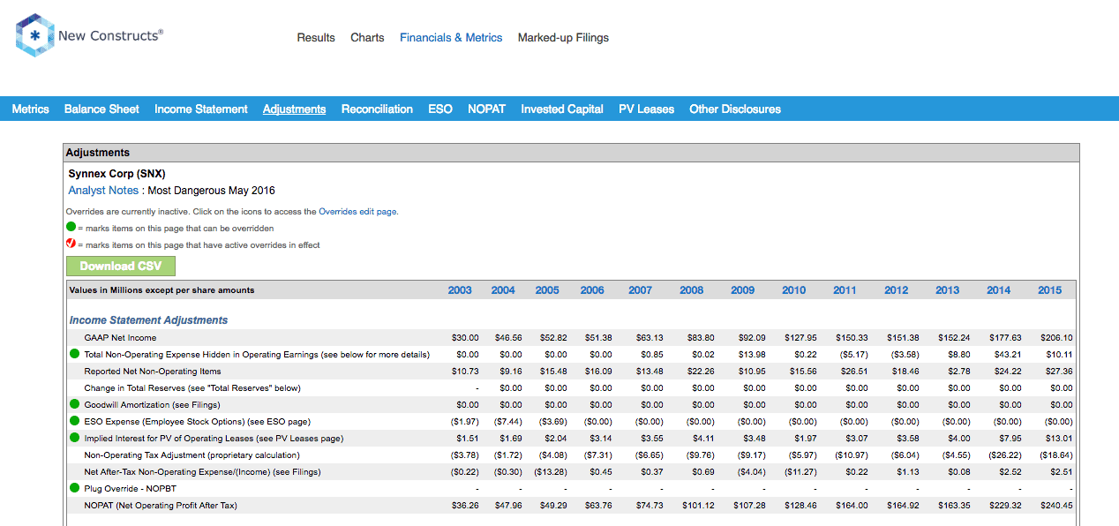Click green override dot for Total Non-Operating Expense

click(74, 355)
